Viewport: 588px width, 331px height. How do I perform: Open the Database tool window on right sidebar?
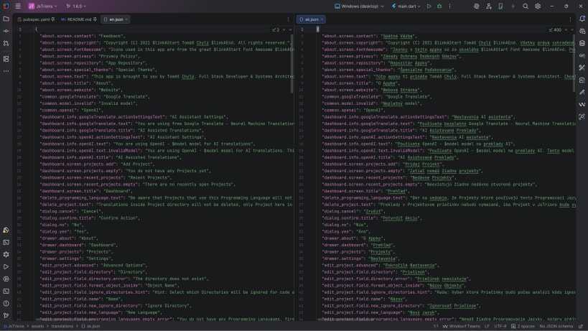(x=582, y=43)
